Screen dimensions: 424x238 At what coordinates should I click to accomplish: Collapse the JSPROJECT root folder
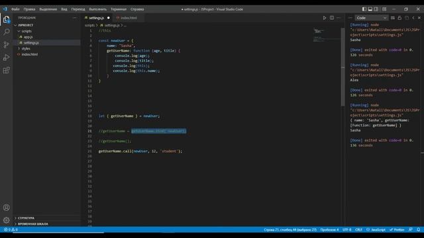pos(25,25)
